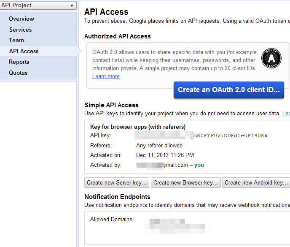Click Create new Server key button

(117, 182)
